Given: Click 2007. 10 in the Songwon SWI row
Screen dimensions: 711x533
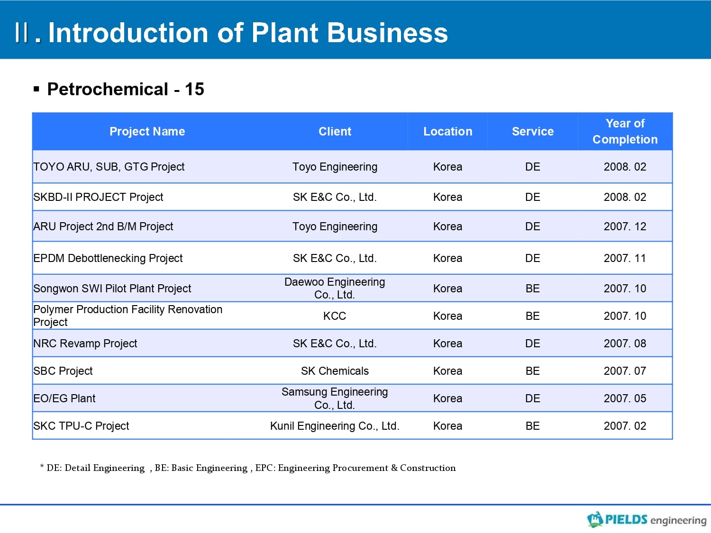Looking at the screenshot, I should pos(625,289).
